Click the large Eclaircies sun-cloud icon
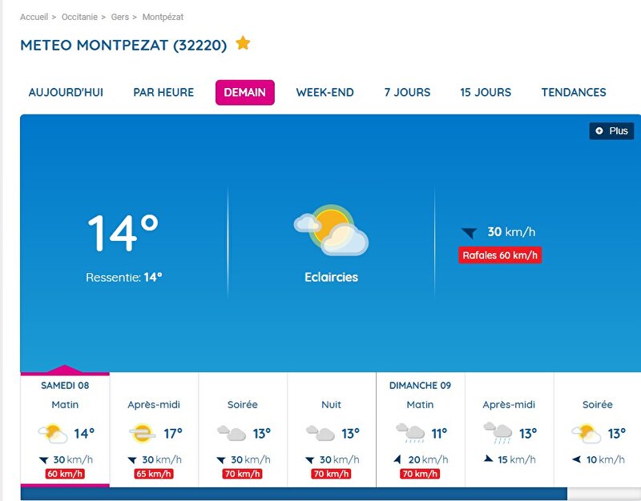Screen dimensions: 641x501 click(x=331, y=230)
